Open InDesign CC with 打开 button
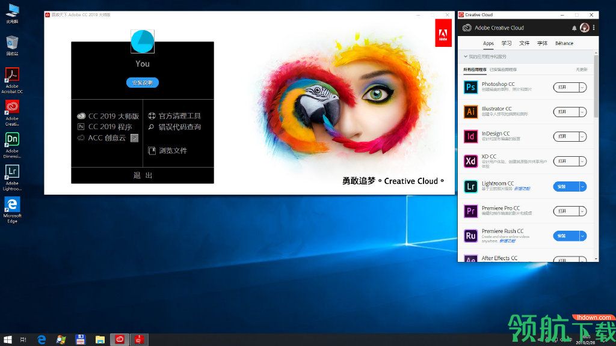The width and height of the screenshot is (616, 346). [566, 136]
